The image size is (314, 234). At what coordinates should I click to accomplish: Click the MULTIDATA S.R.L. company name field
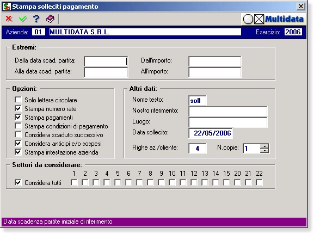point(145,32)
